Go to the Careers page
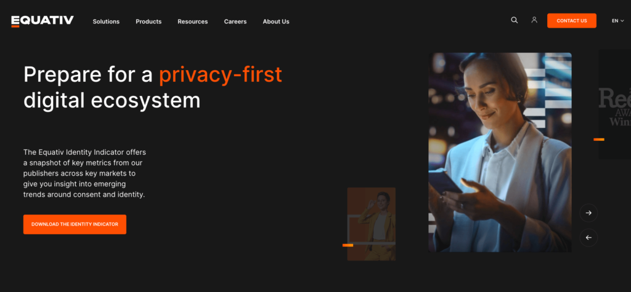 pyautogui.click(x=235, y=22)
